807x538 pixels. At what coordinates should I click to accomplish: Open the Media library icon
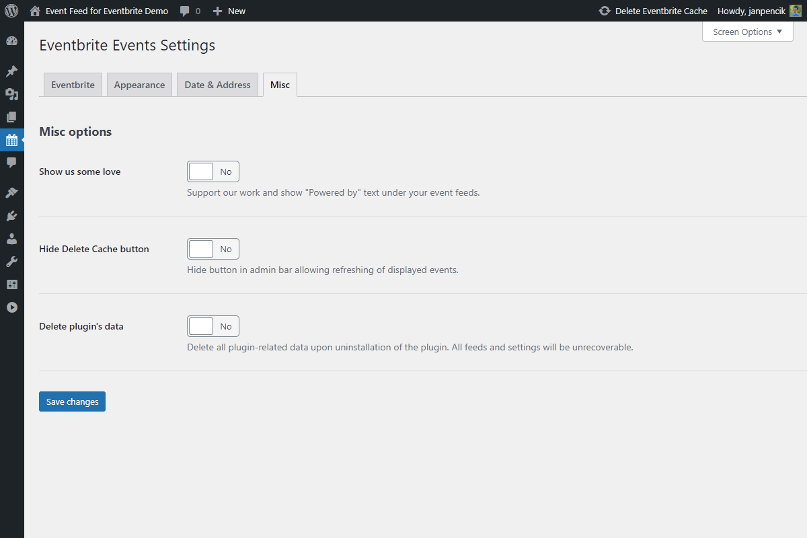(11, 94)
